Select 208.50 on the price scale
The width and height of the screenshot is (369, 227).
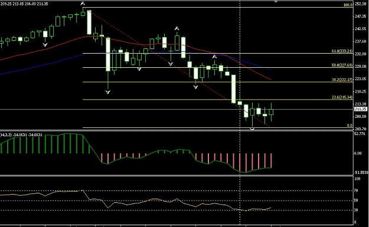tap(361, 116)
